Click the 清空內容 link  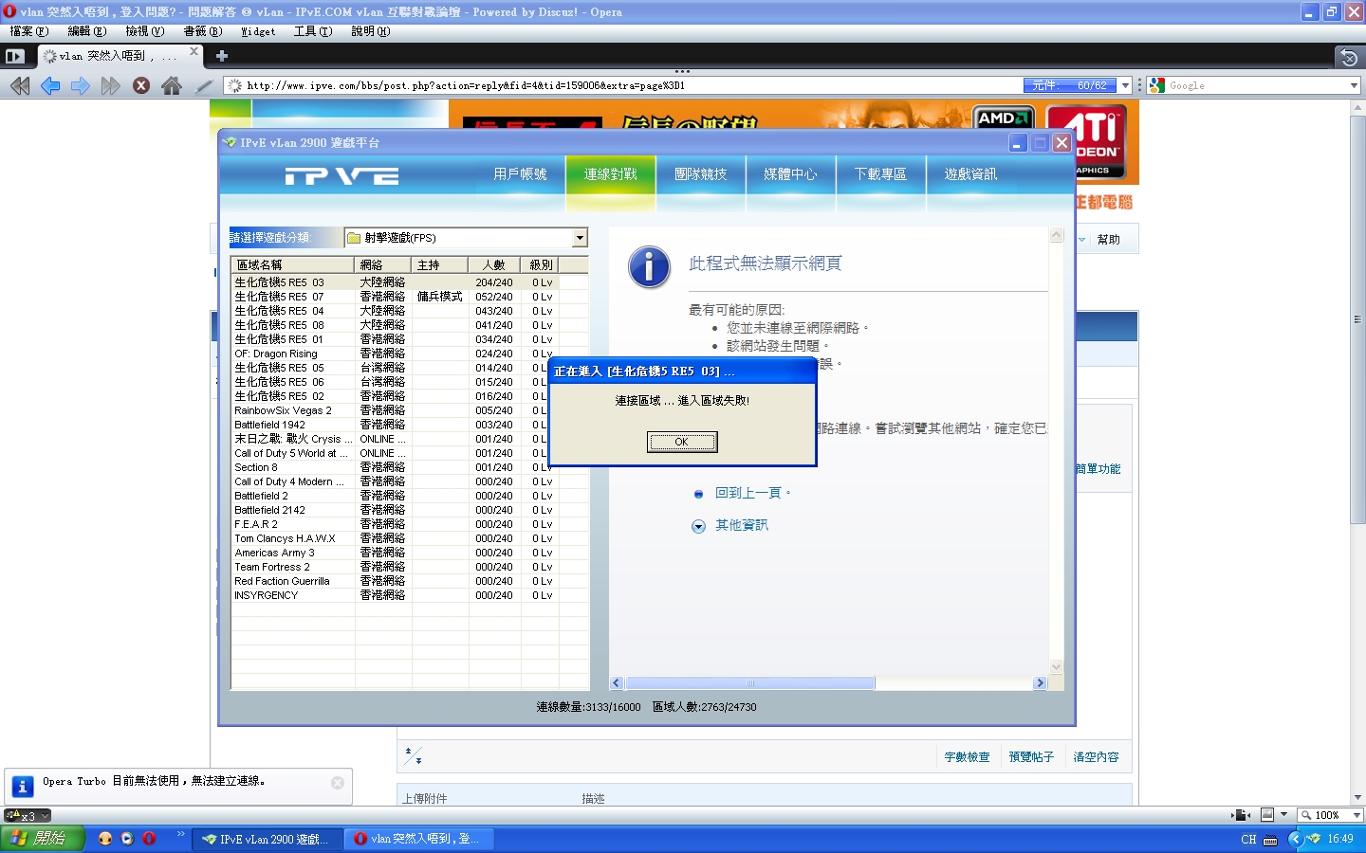[1097, 757]
